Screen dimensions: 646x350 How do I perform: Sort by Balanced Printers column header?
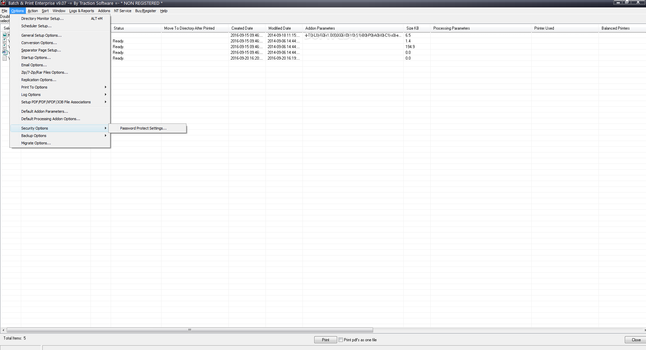pyautogui.click(x=622, y=28)
